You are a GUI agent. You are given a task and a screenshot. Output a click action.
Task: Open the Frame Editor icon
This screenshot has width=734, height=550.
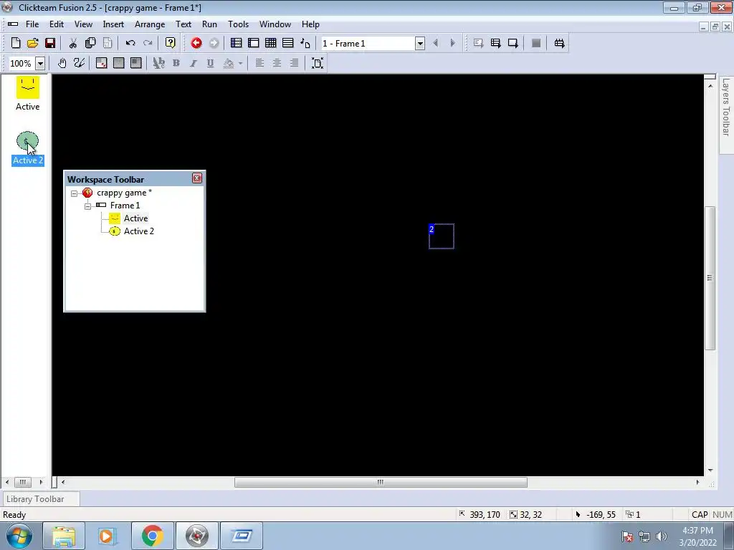click(253, 43)
